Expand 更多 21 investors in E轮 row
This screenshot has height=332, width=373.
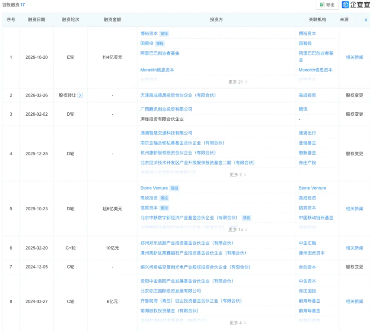(x=238, y=82)
